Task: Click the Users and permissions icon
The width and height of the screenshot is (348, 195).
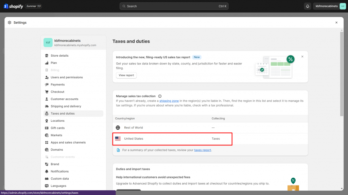Action: tap(47, 77)
